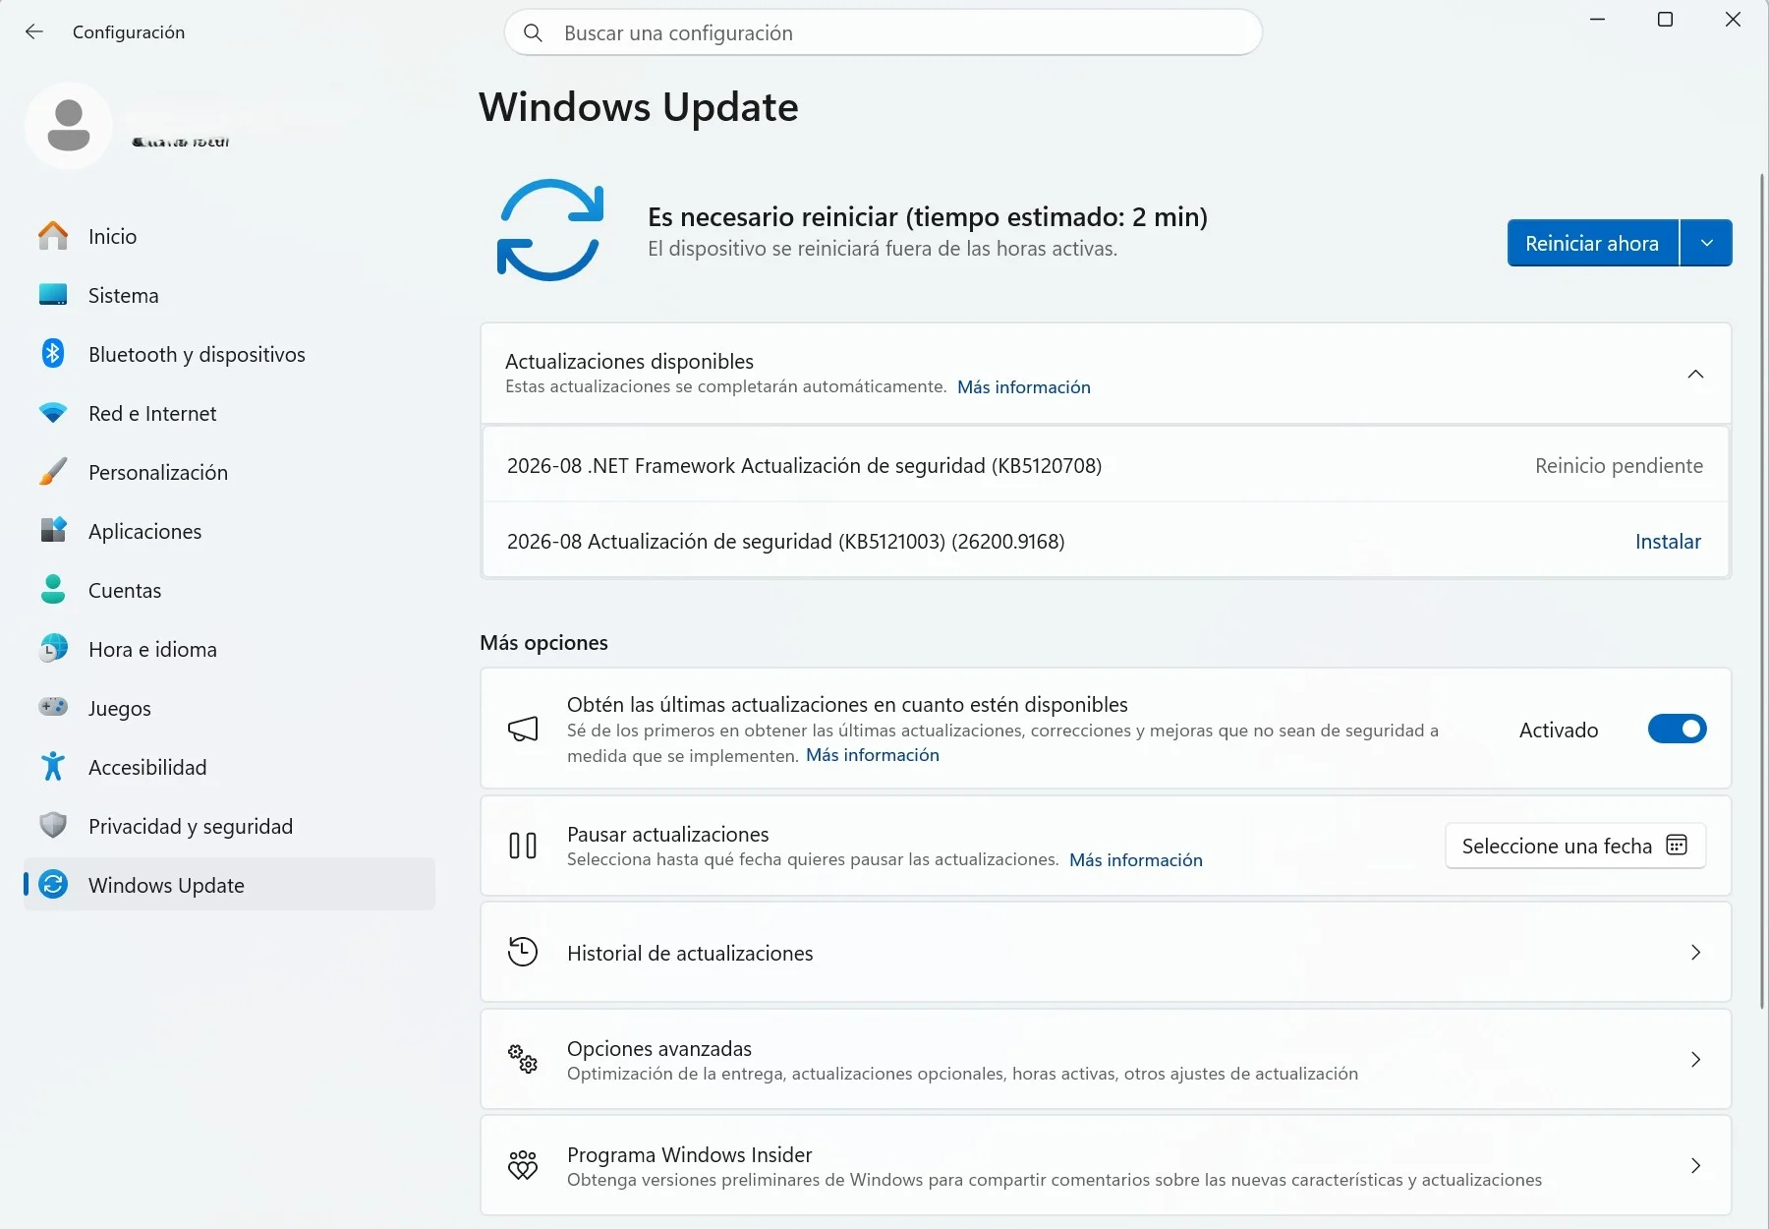
Task: Open Accesibilidad settings
Action: coord(229,767)
